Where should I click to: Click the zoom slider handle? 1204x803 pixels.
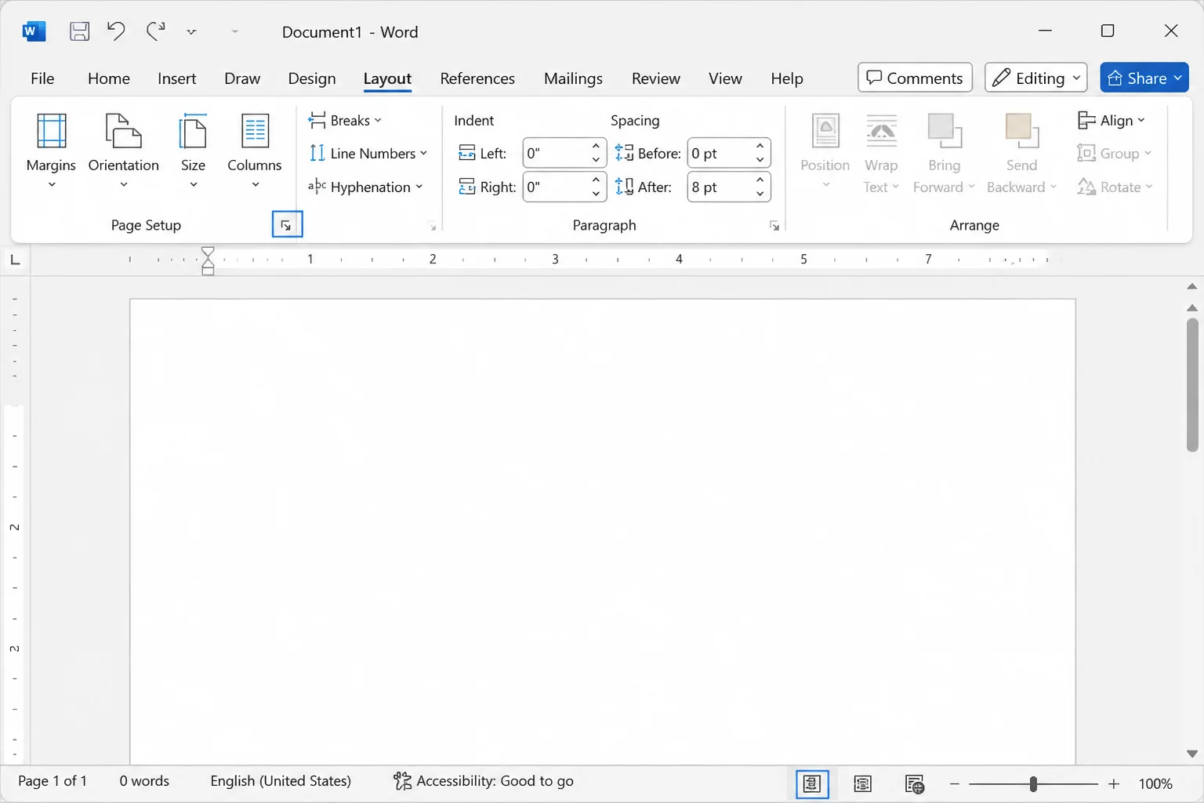click(1033, 783)
